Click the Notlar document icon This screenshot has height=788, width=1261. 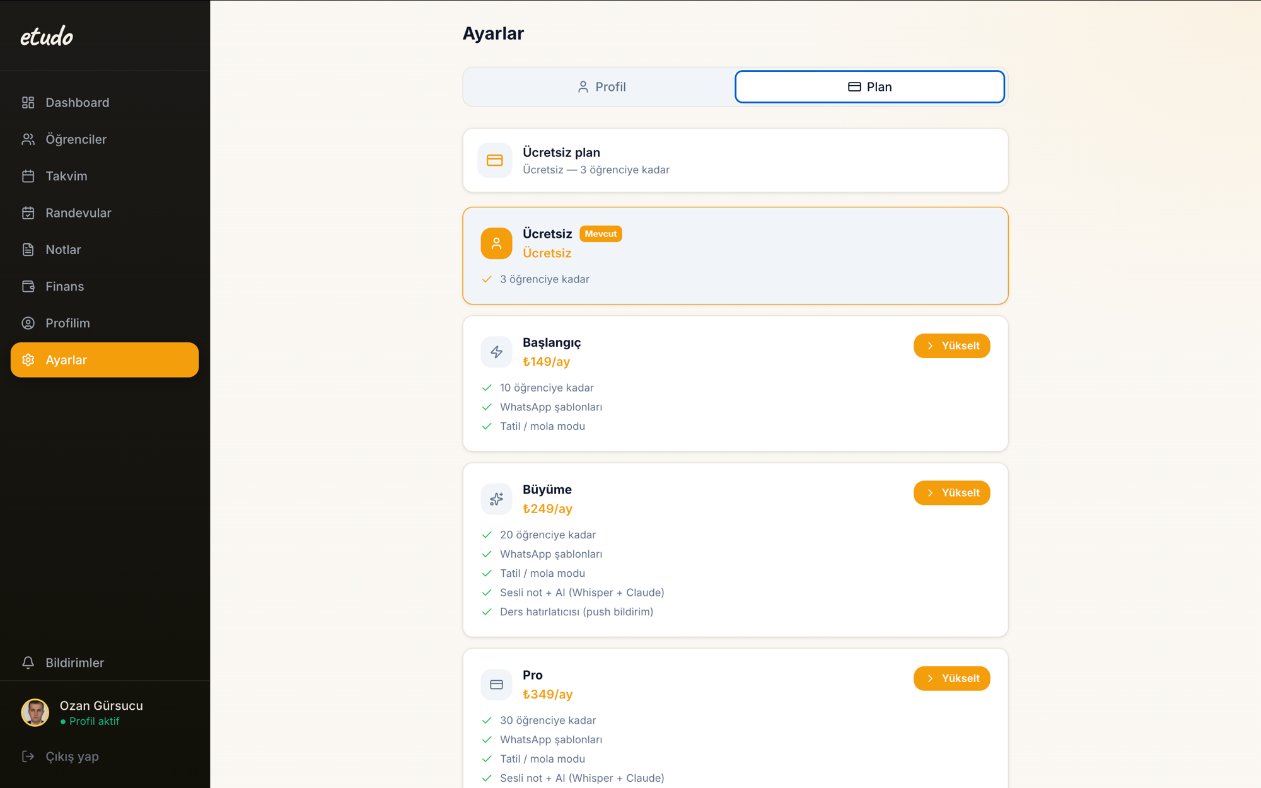[28, 250]
